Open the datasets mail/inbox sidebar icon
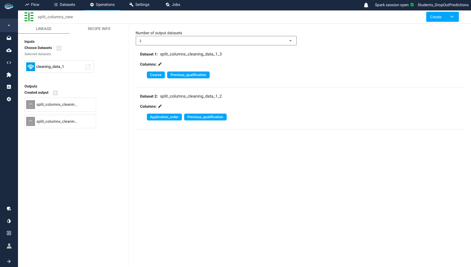The height and width of the screenshot is (267, 471). [9, 38]
